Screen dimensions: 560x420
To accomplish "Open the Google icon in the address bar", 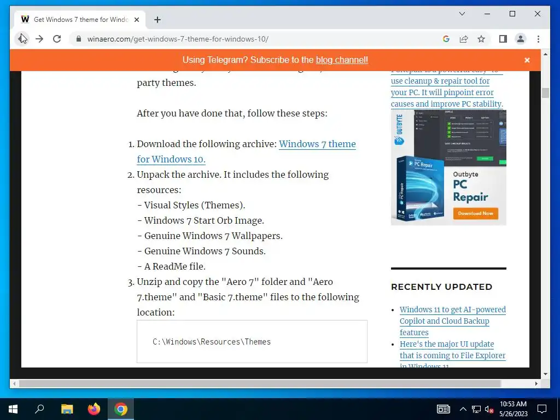I will [446, 39].
